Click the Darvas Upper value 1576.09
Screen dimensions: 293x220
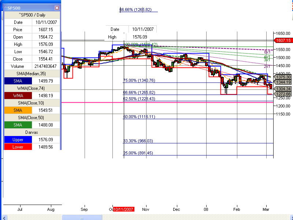click(x=46, y=140)
